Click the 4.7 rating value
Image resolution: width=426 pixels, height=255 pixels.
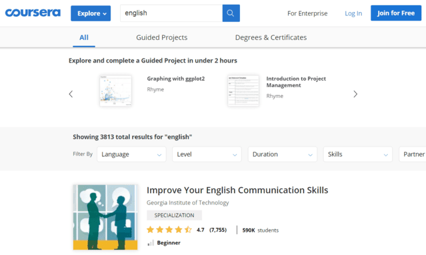click(201, 230)
